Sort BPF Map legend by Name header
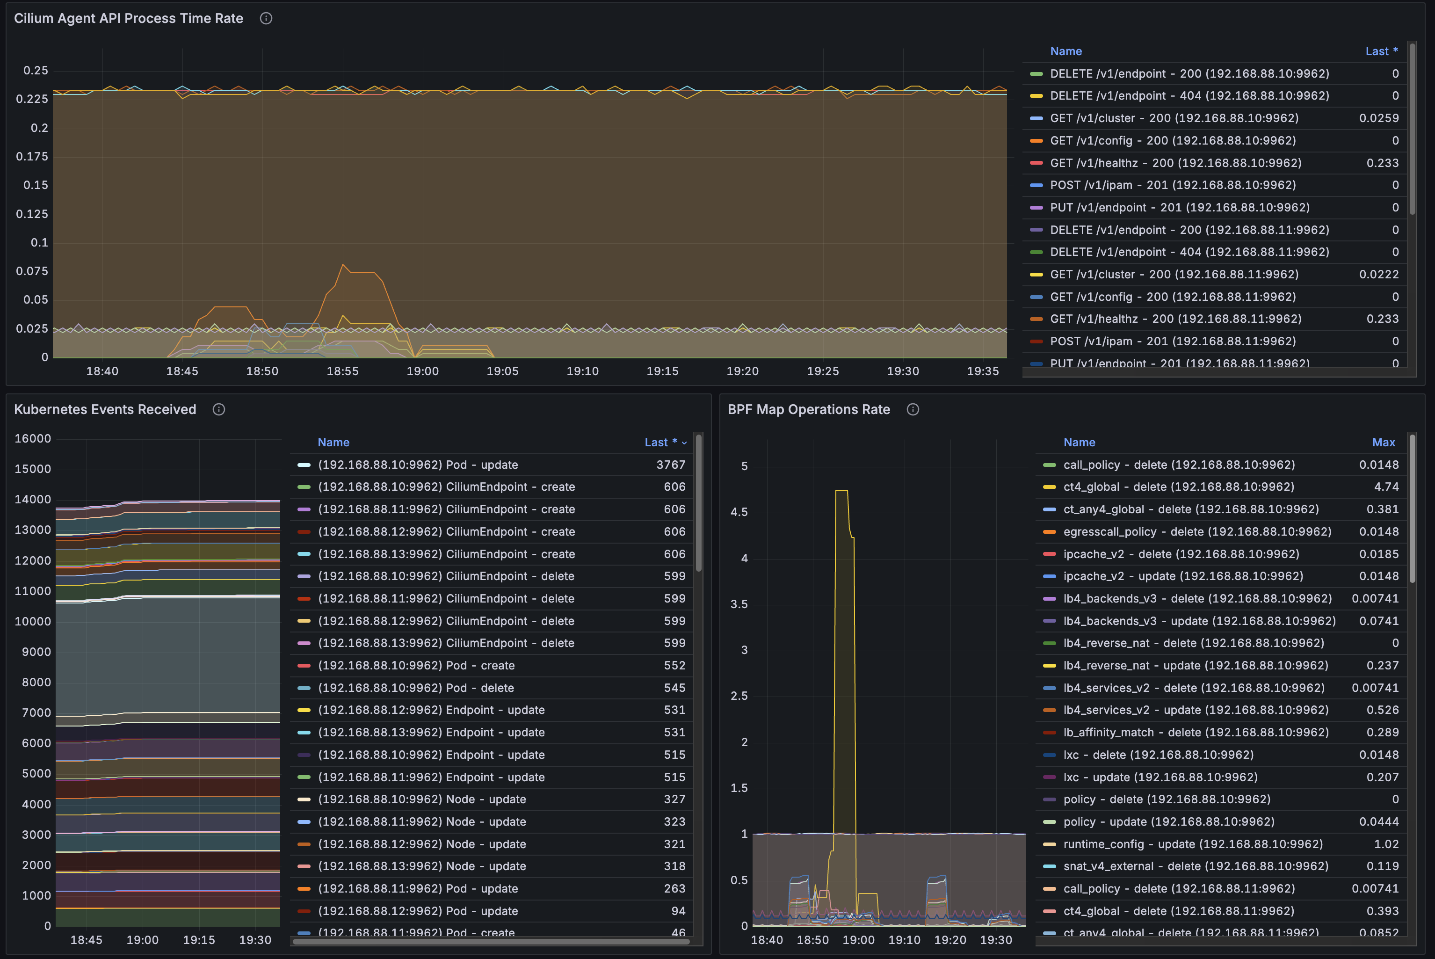This screenshot has height=959, width=1435. coord(1079,442)
